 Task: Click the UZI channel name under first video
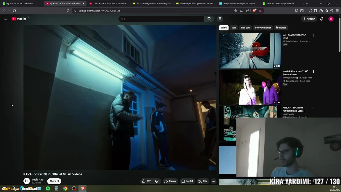[x=284, y=38]
